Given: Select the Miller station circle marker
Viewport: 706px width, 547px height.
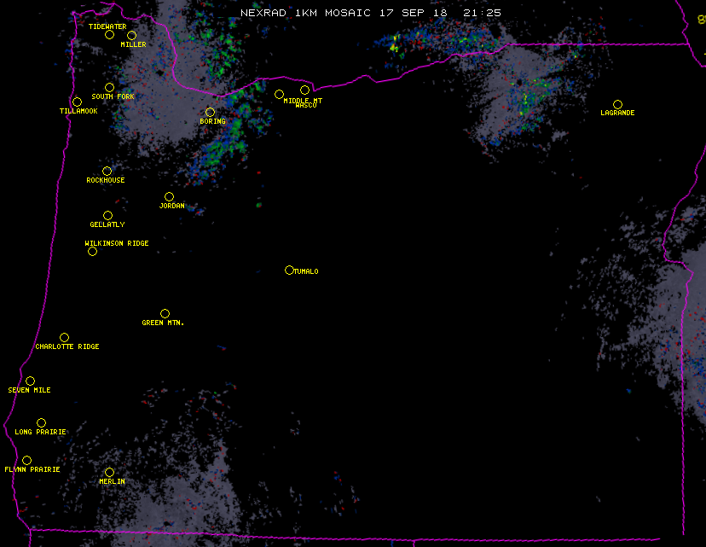Looking at the screenshot, I should (x=131, y=36).
